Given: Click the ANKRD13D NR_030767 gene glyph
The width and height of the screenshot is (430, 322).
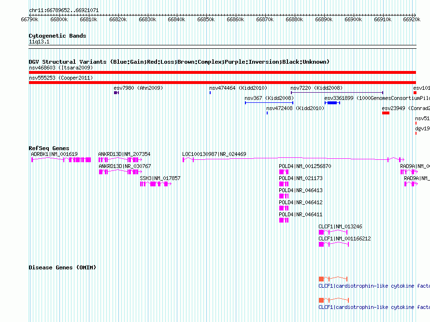Looking at the screenshot, I should (x=120, y=172).
